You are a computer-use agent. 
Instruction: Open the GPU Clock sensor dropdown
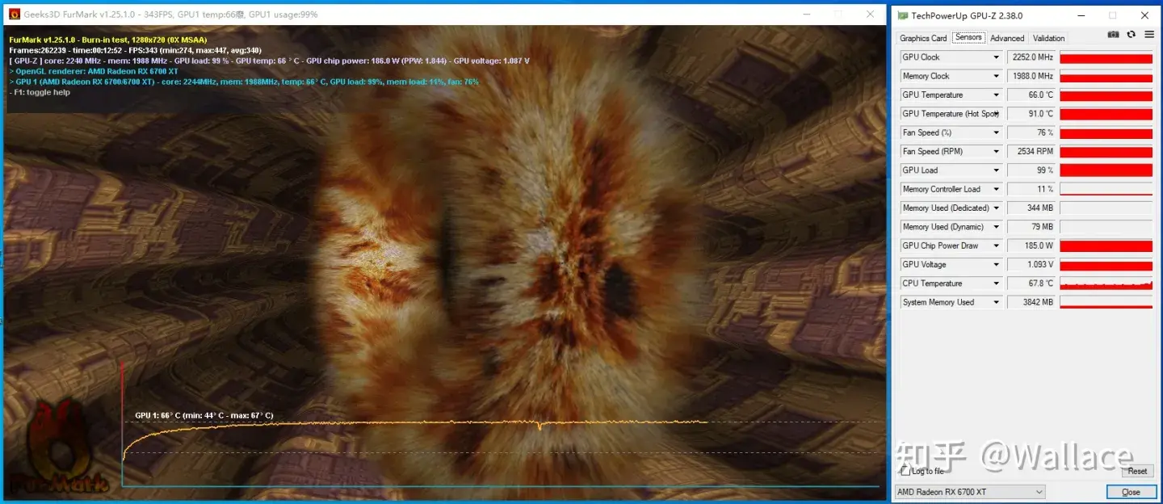(x=996, y=57)
